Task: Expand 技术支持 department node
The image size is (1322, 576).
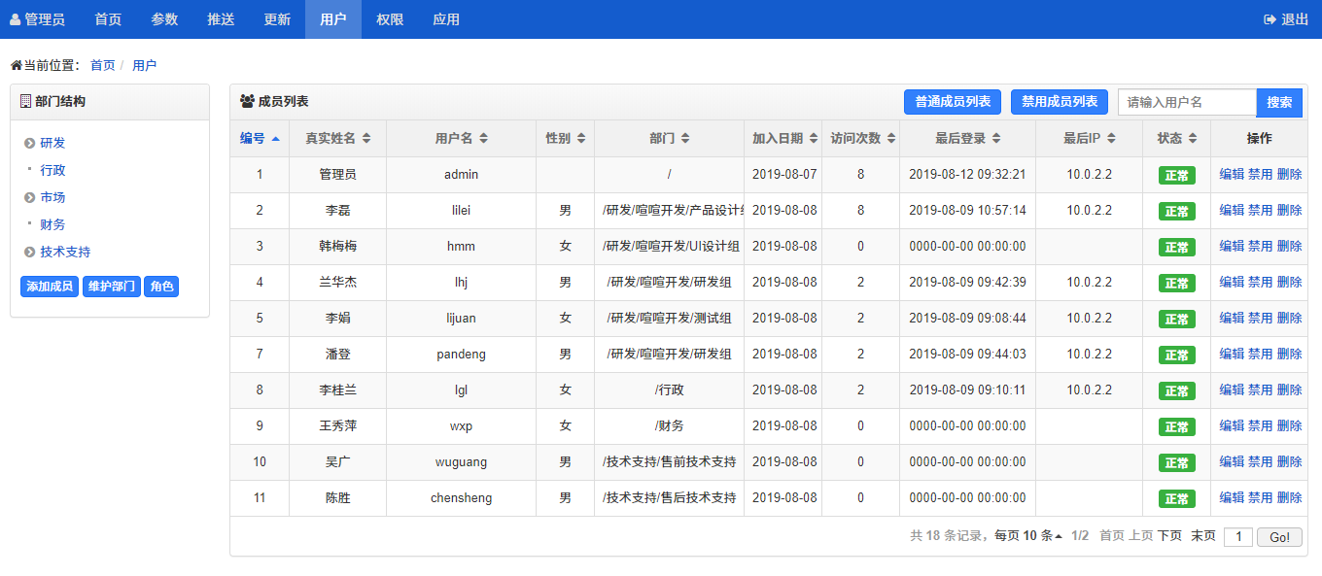Action: coord(30,253)
